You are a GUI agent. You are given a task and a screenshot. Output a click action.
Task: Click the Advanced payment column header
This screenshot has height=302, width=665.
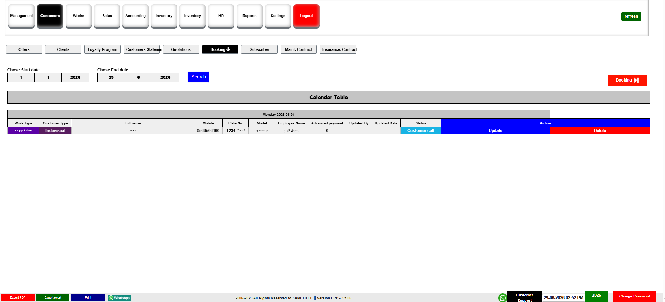point(327,123)
